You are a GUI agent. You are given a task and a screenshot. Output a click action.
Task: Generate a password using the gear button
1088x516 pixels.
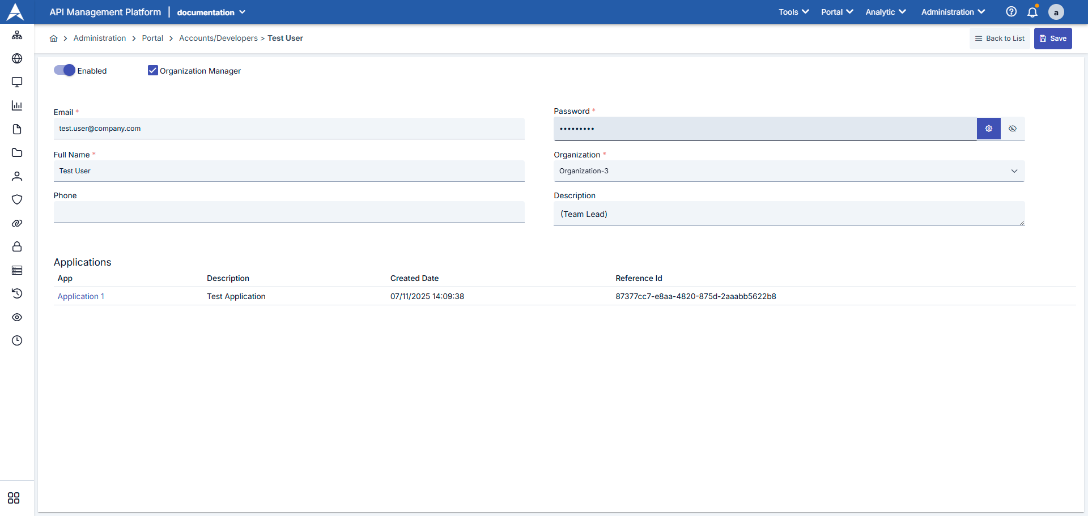coord(988,129)
